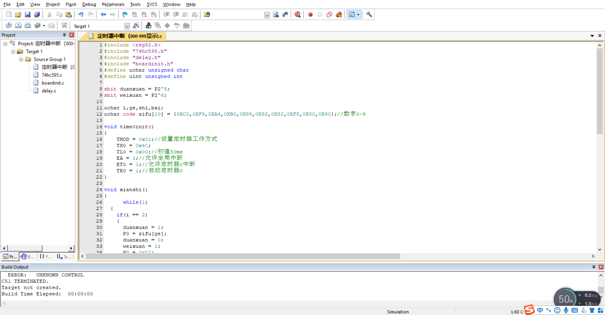Open the Debug menu
605x315 pixels.
pos(89,4)
